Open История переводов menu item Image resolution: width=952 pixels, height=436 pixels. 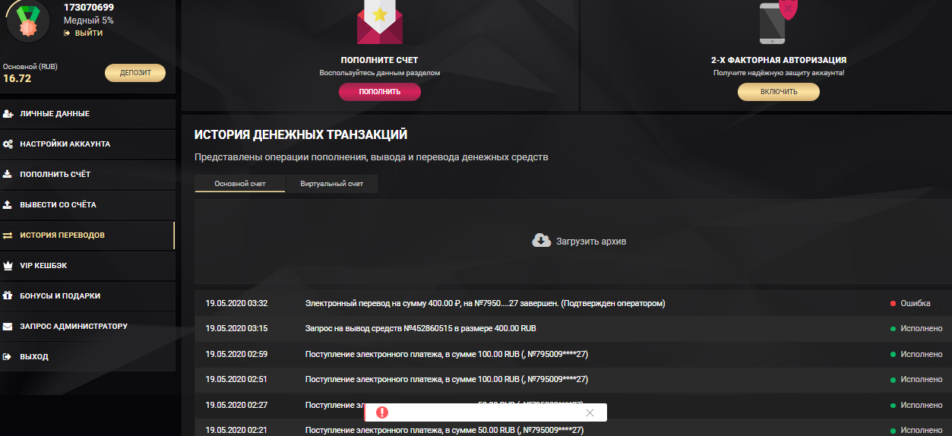click(87, 235)
